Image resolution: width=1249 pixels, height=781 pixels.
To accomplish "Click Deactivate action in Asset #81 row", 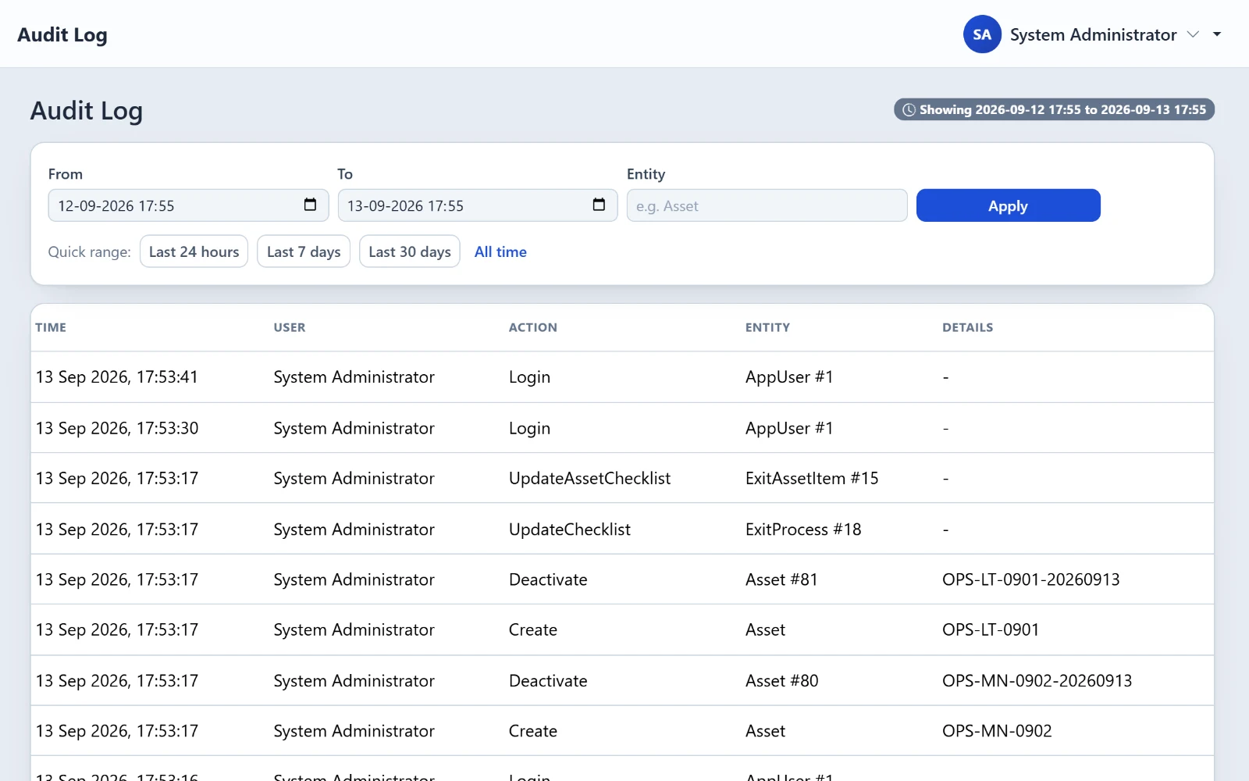I will (548, 580).
